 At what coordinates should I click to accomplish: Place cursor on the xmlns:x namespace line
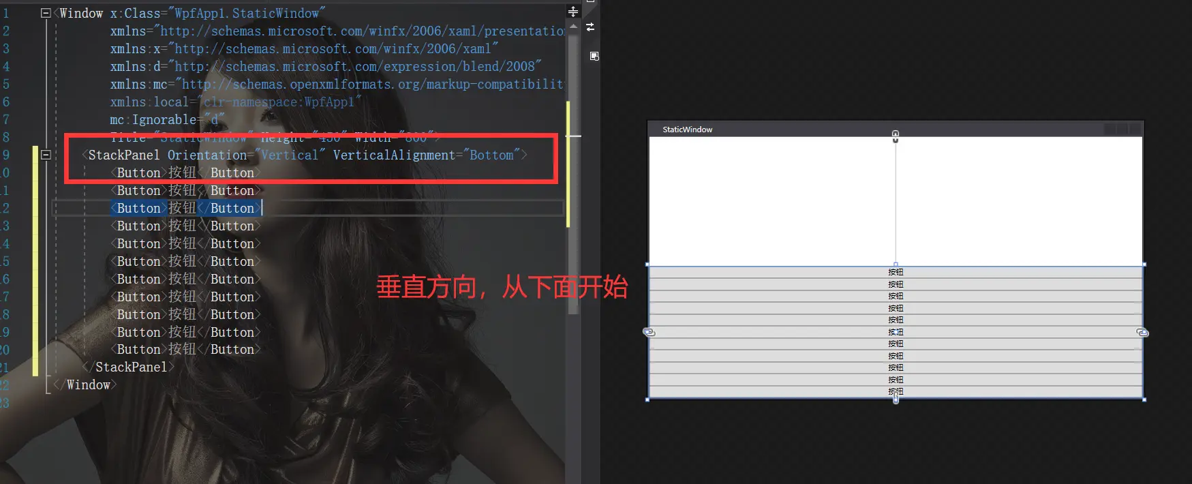pyautogui.click(x=304, y=48)
